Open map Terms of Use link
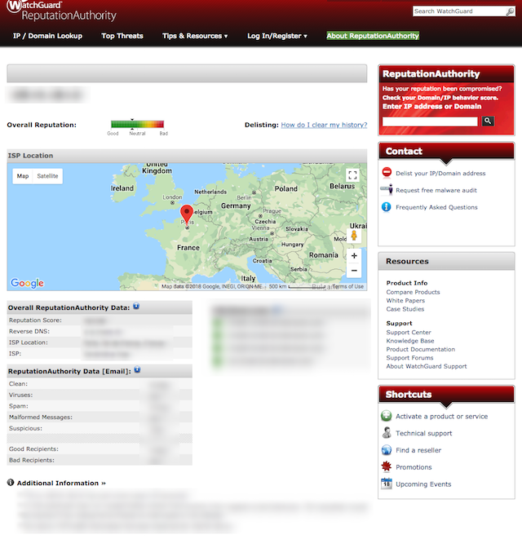Viewport: 522px width, 539px height. (347, 286)
